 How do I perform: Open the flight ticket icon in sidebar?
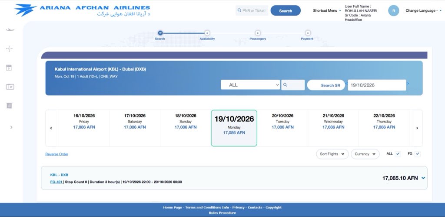pyautogui.click(x=10, y=87)
